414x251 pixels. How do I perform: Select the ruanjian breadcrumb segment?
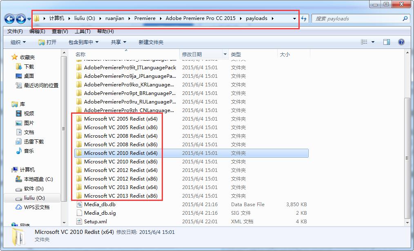coord(115,18)
